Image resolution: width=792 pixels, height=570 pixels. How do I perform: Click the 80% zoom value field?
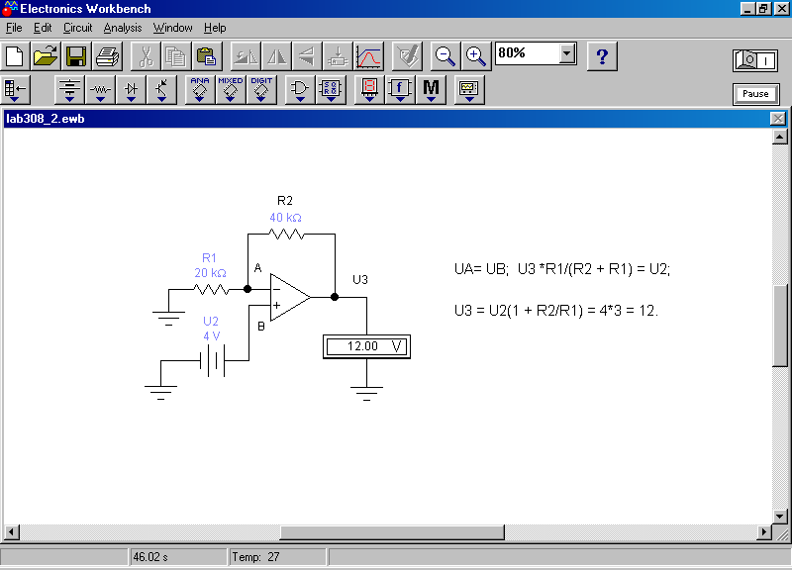[528, 53]
